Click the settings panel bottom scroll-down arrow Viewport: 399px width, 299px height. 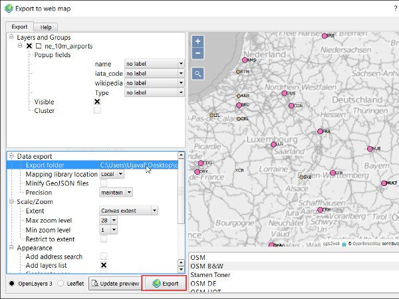pyautogui.click(x=181, y=269)
